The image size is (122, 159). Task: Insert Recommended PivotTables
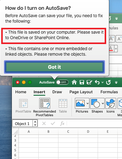(x=44, y=107)
